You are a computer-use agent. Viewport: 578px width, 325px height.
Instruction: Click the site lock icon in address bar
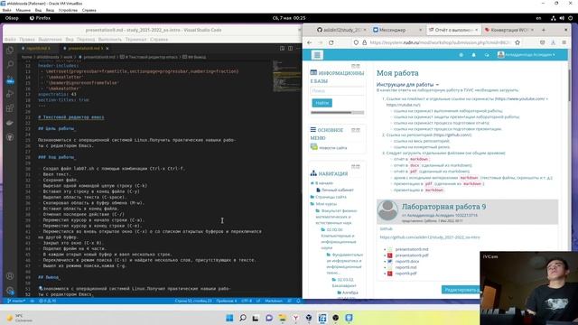pos(364,42)
